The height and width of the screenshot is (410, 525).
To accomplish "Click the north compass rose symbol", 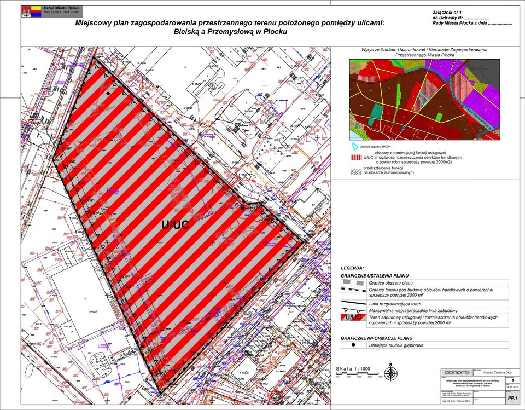I will 390,373.
